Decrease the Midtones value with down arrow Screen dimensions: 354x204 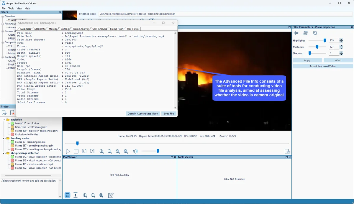point(341,48)
